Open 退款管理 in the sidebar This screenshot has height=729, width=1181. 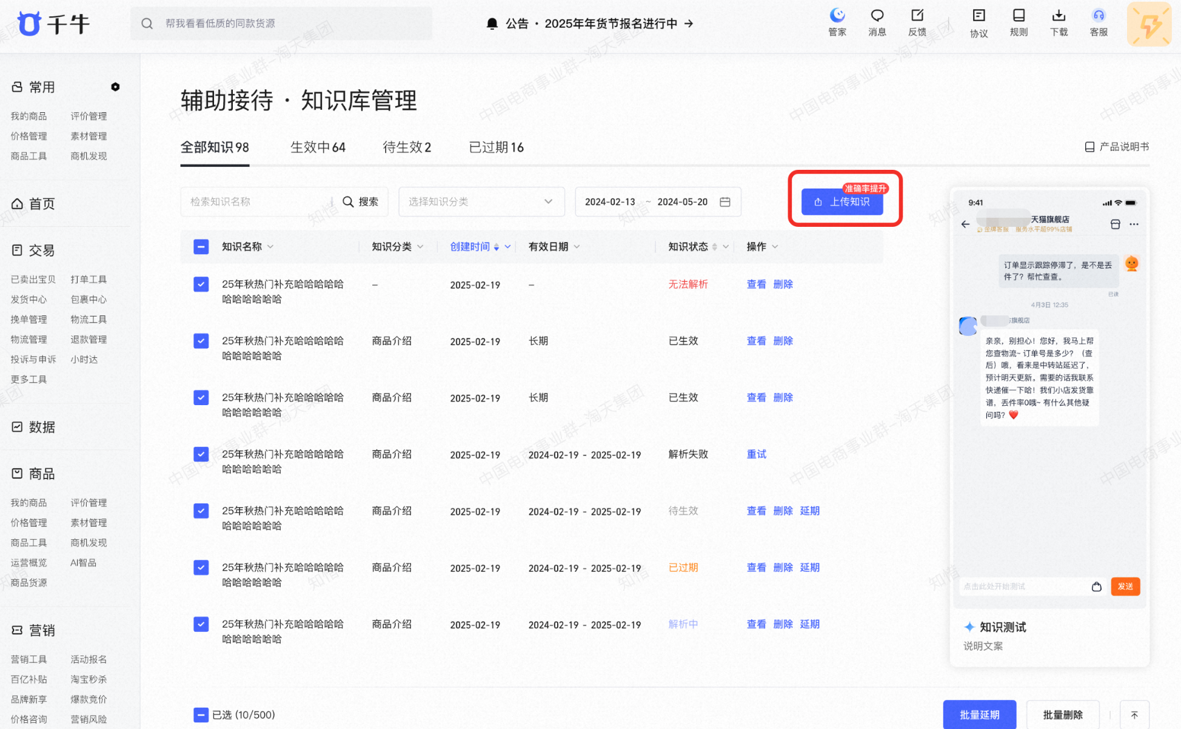(x=89, y=339)
